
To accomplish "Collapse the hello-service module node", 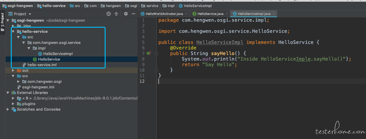I will [13, 31].
